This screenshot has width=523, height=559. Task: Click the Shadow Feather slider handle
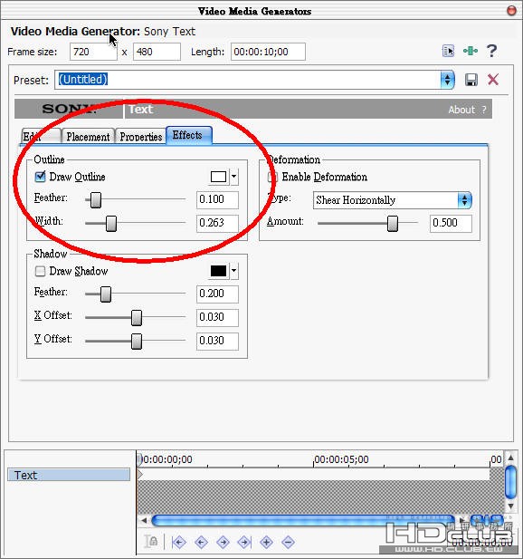point(105,294)
